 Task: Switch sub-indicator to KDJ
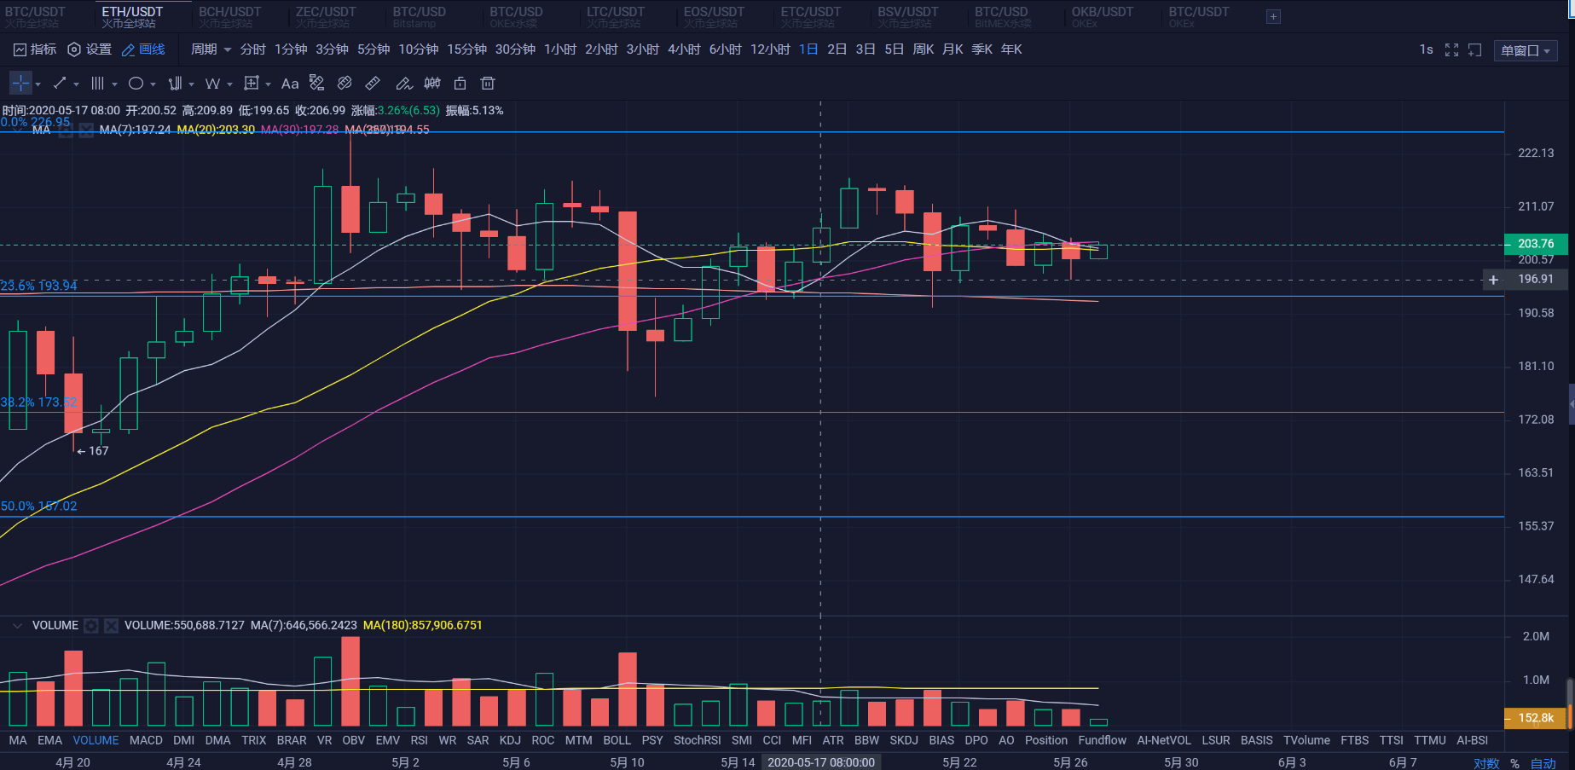click(x=510, y=740)
